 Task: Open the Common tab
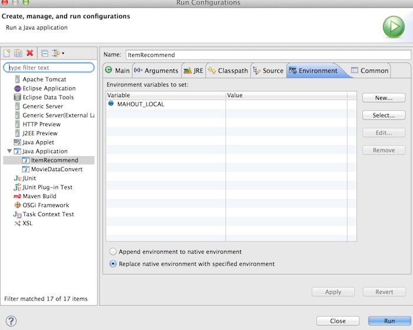pyautogui.click(x=370, y=71)
